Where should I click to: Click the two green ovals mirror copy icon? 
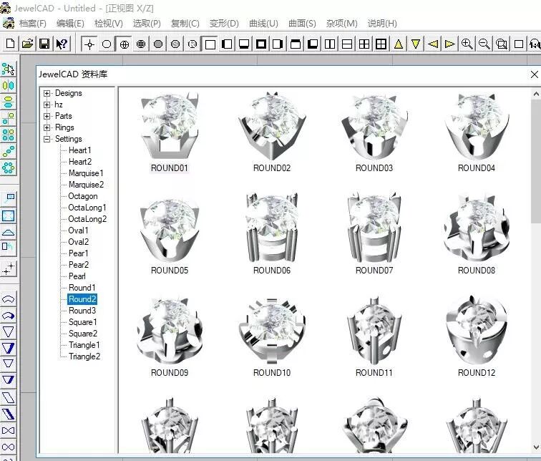(9, 85)
